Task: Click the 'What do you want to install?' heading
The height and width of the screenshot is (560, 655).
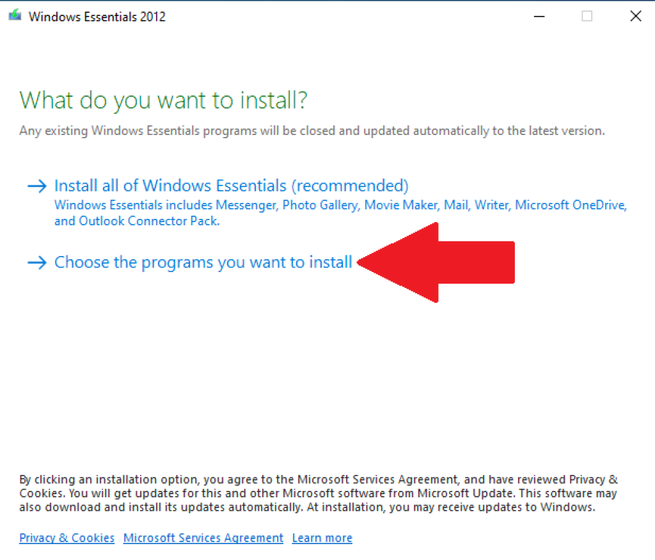Action: (164, 100)
